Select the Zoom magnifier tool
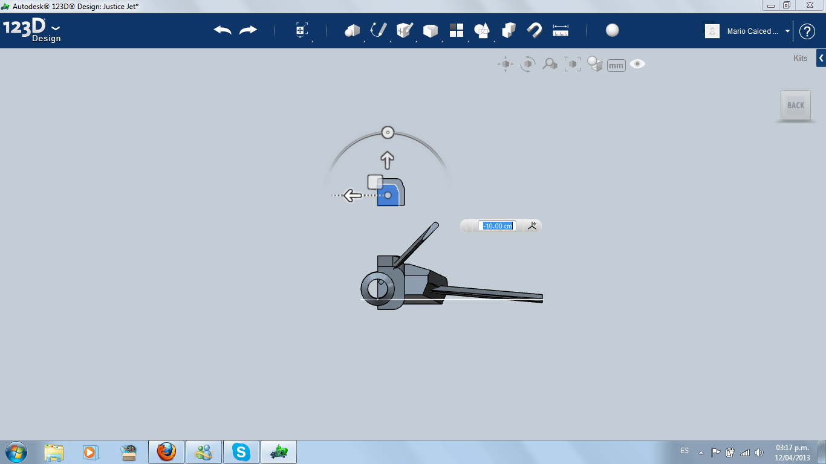Viewport: 826px width, 464px height. click(x=550, y=64)
